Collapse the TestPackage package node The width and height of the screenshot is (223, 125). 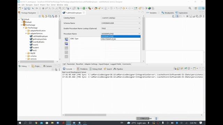(x=21, y=25)
